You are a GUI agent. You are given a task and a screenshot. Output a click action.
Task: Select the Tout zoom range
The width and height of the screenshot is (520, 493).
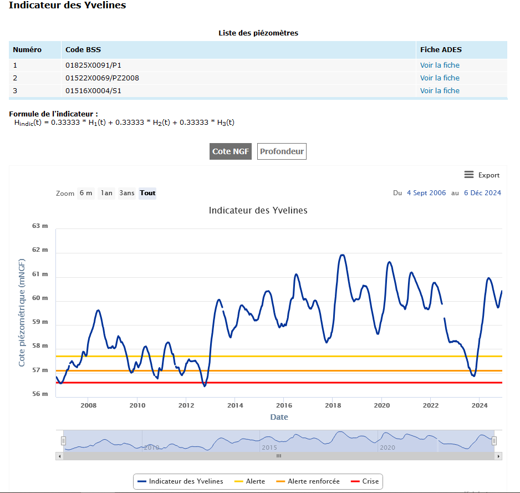point(147,193)
